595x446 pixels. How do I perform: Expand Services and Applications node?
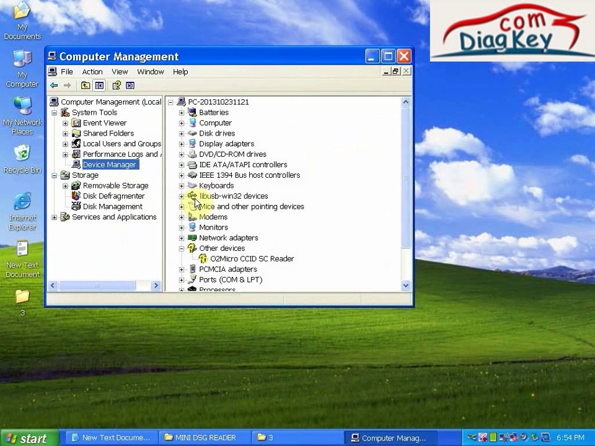55,217
